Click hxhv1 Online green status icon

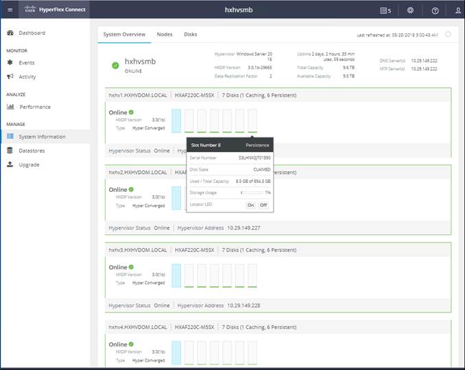point(131,112)
